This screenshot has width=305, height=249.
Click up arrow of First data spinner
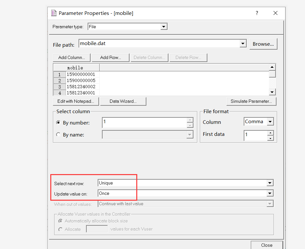click(x=271, y=133)
